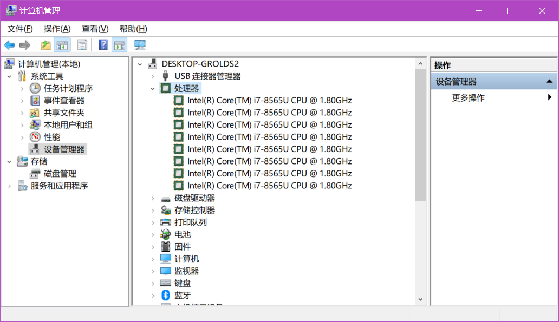Image resolution: width=559 pixels, height=322 pixels.
Task: Click the device list scroll down arrow
Action: point(420,299)
